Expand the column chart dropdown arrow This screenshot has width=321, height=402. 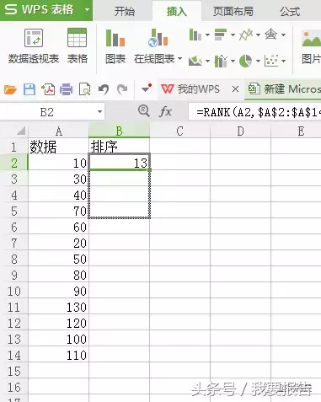tap(207, 35)
